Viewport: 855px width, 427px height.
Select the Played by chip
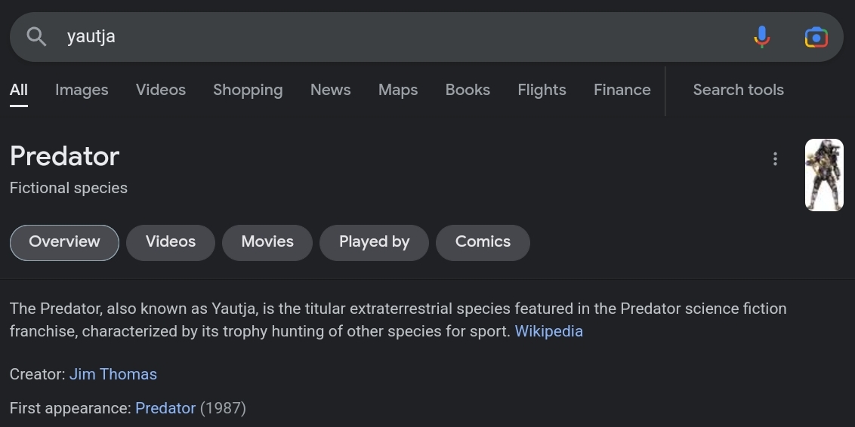374,242
